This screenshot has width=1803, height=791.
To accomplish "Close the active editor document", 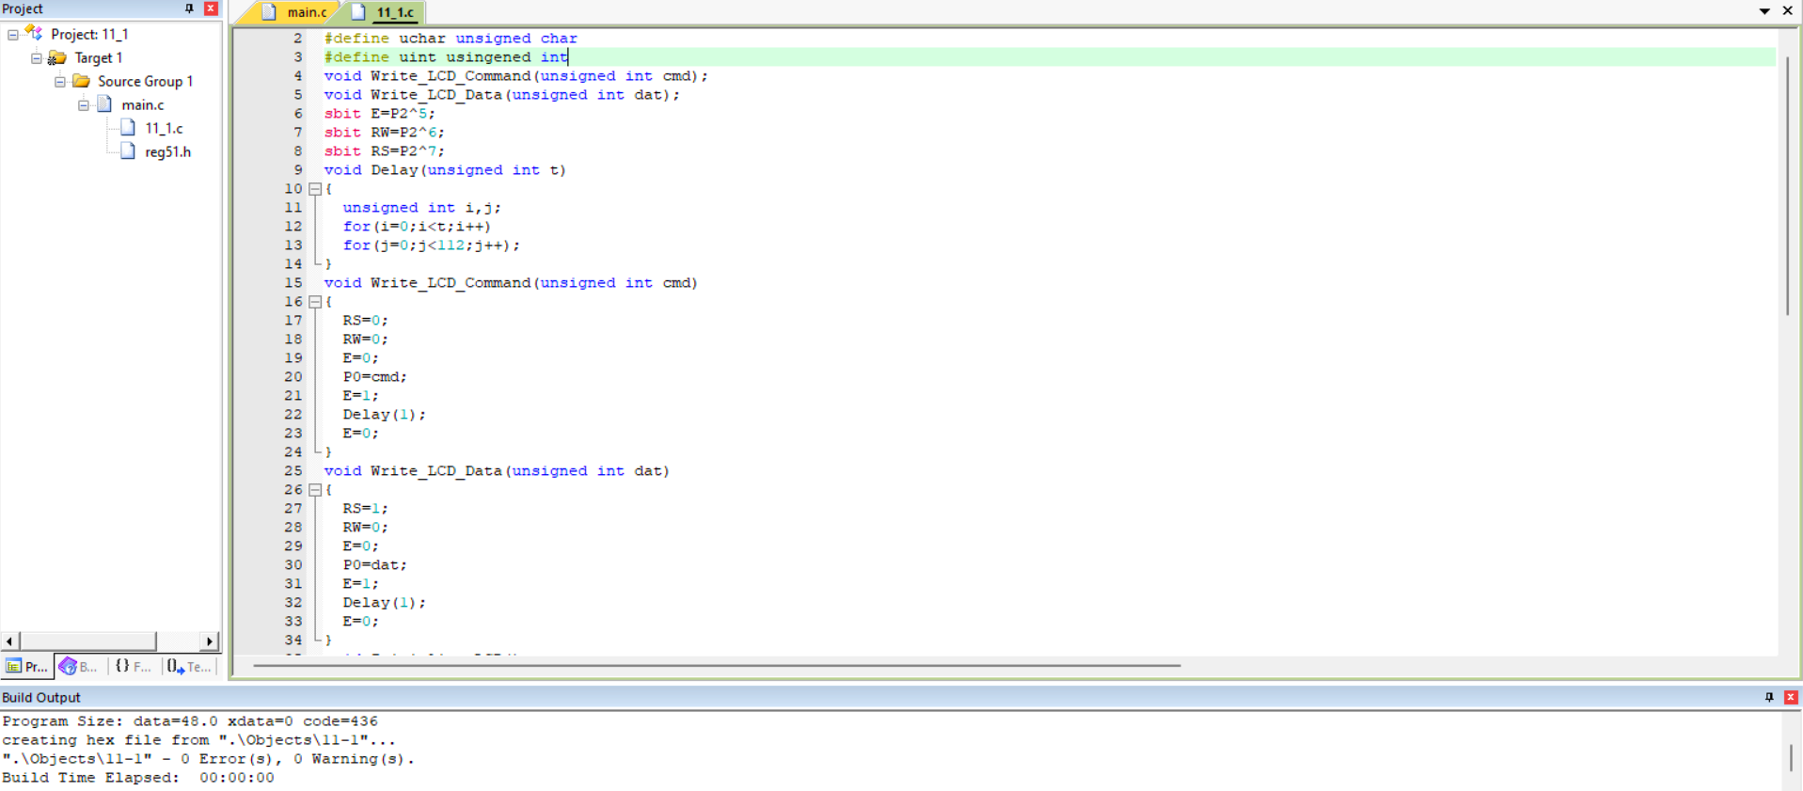I will [x=1788, y=11].
